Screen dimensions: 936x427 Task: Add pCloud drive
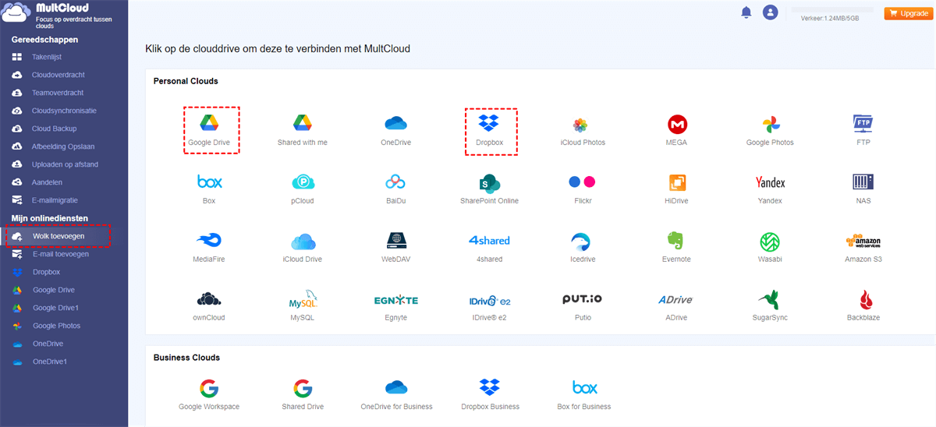303,189
